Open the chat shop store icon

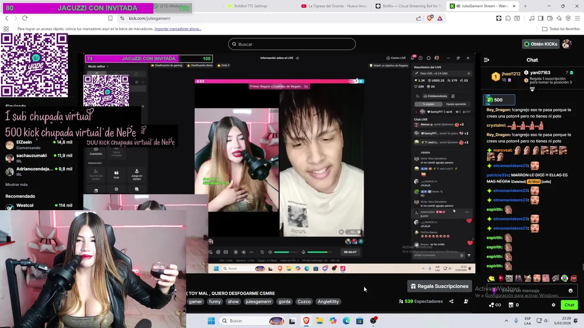point(511,305)
